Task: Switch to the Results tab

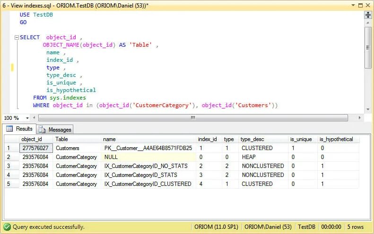Action: 19,129
